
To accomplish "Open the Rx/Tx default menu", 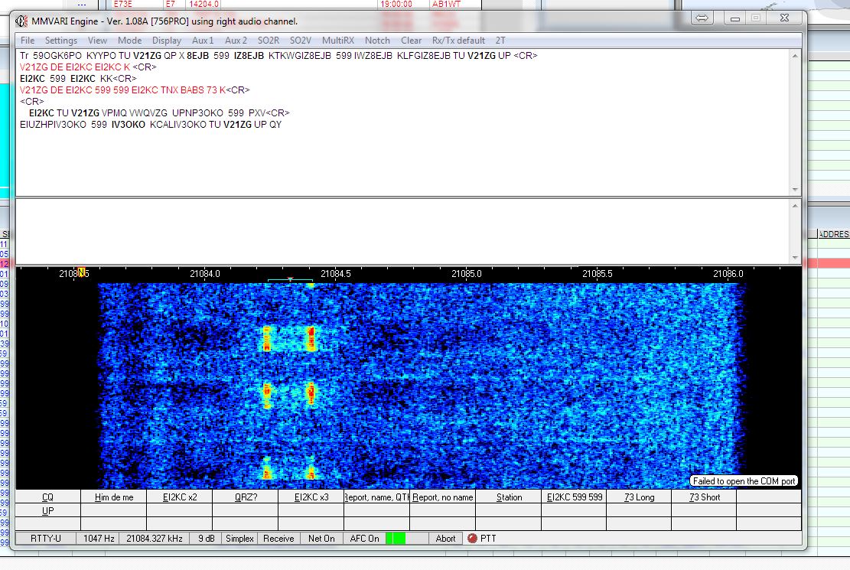I will [x=459, y=40].
